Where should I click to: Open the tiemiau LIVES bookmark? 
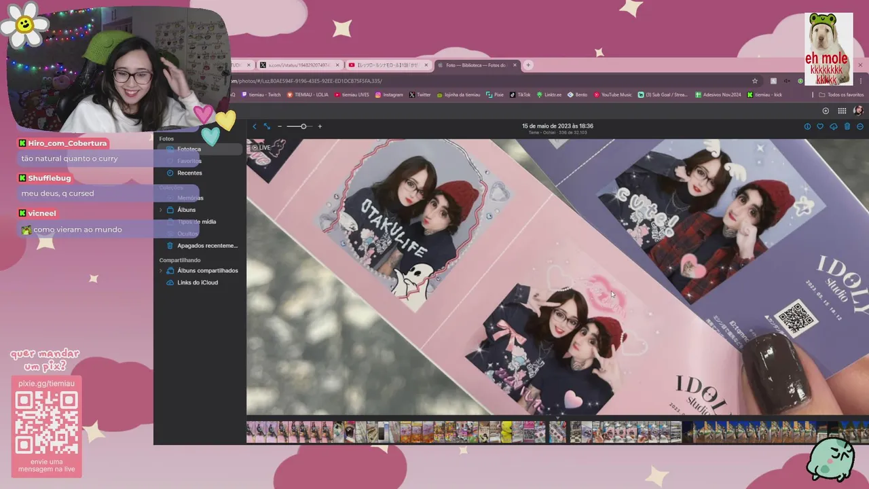[x=352, y=95]
